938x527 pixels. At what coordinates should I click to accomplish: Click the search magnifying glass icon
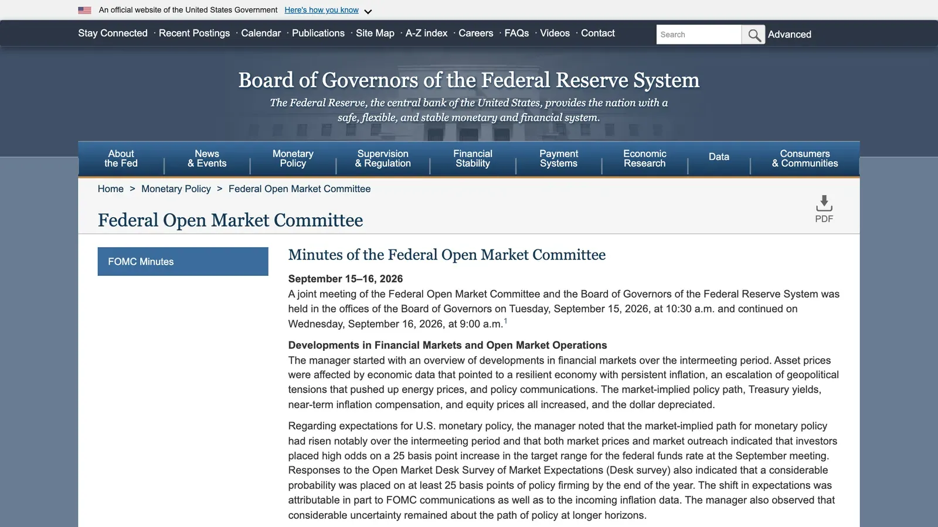point(753,35)
